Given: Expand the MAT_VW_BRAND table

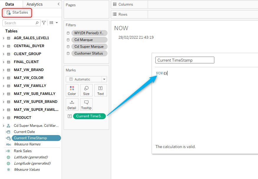Looking at the screenshot, I should pyautogui.click(x=4, y=70).
